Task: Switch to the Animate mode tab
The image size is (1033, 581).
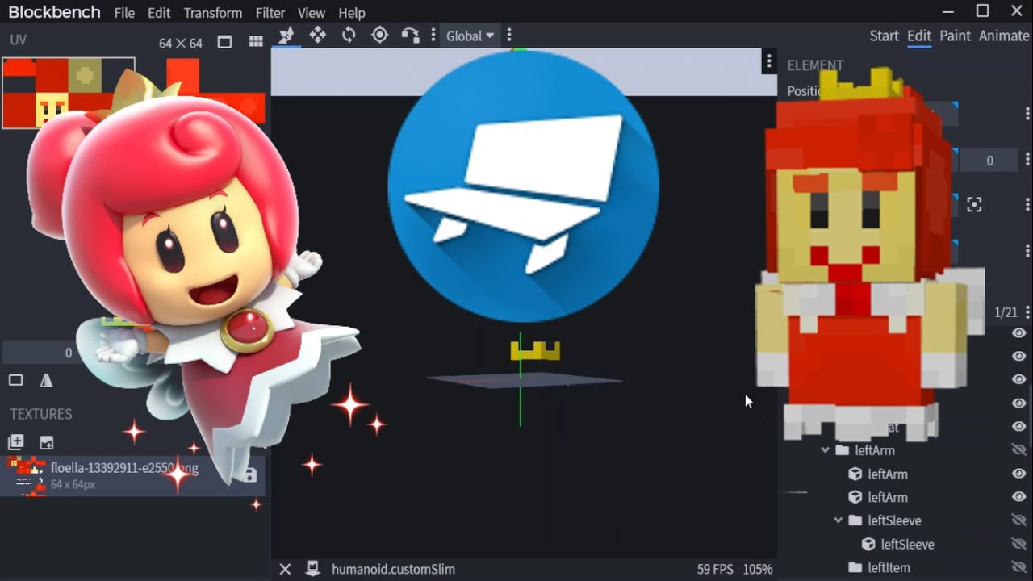Action: point(1004,36)
